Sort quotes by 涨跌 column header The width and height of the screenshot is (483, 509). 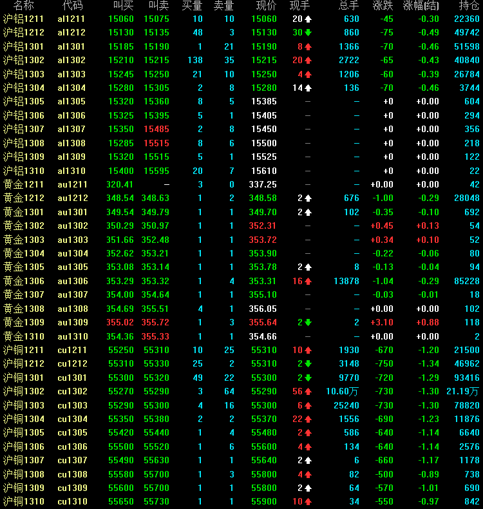coord(383,6)
